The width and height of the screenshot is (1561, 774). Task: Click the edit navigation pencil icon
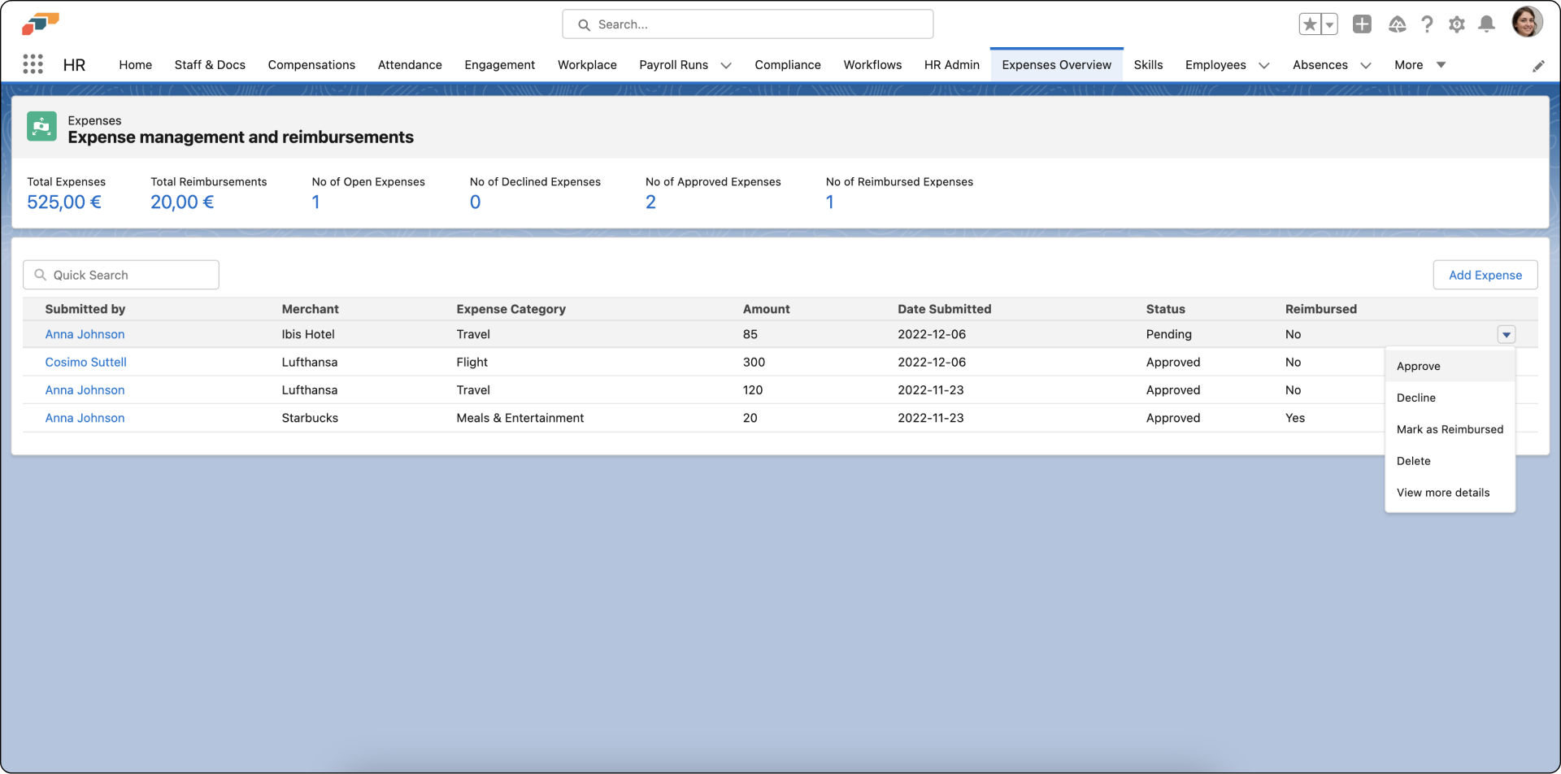click(1538, 66)
